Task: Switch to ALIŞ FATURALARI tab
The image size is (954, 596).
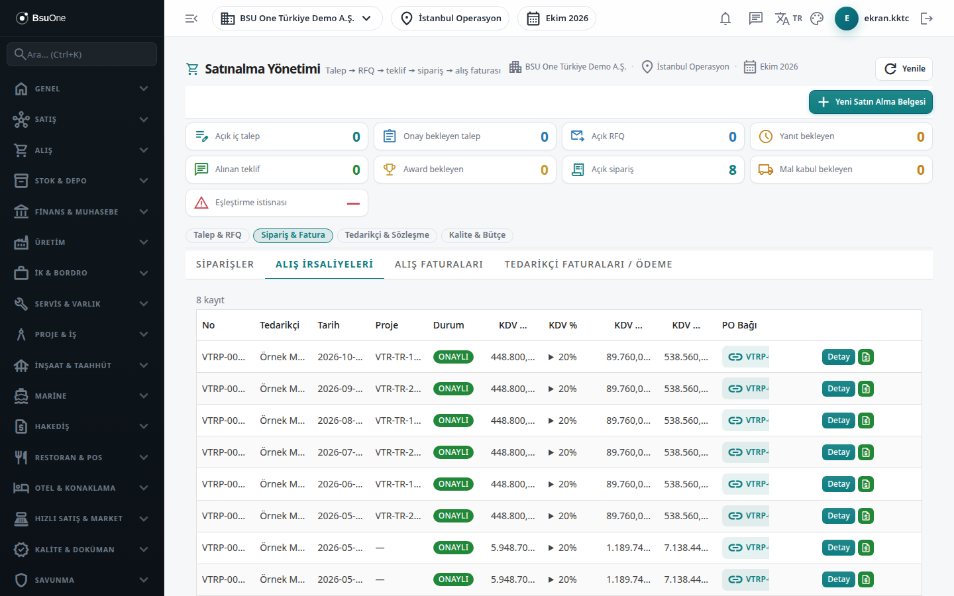Action: pyautogui.click(x=439, y=264)
